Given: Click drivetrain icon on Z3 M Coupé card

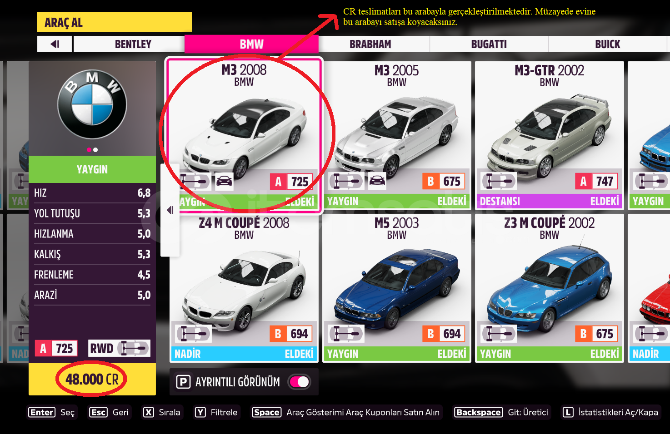Looking at the screenshot, I should (x=499, y=334).
